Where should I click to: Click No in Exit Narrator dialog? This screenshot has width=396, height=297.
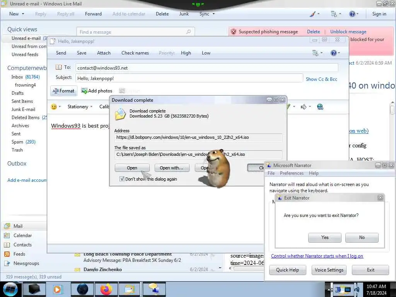[362, 238]
